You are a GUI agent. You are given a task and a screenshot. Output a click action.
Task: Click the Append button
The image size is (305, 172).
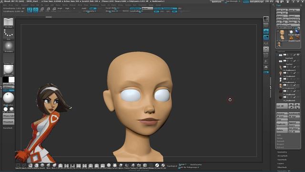pos(294,123)
